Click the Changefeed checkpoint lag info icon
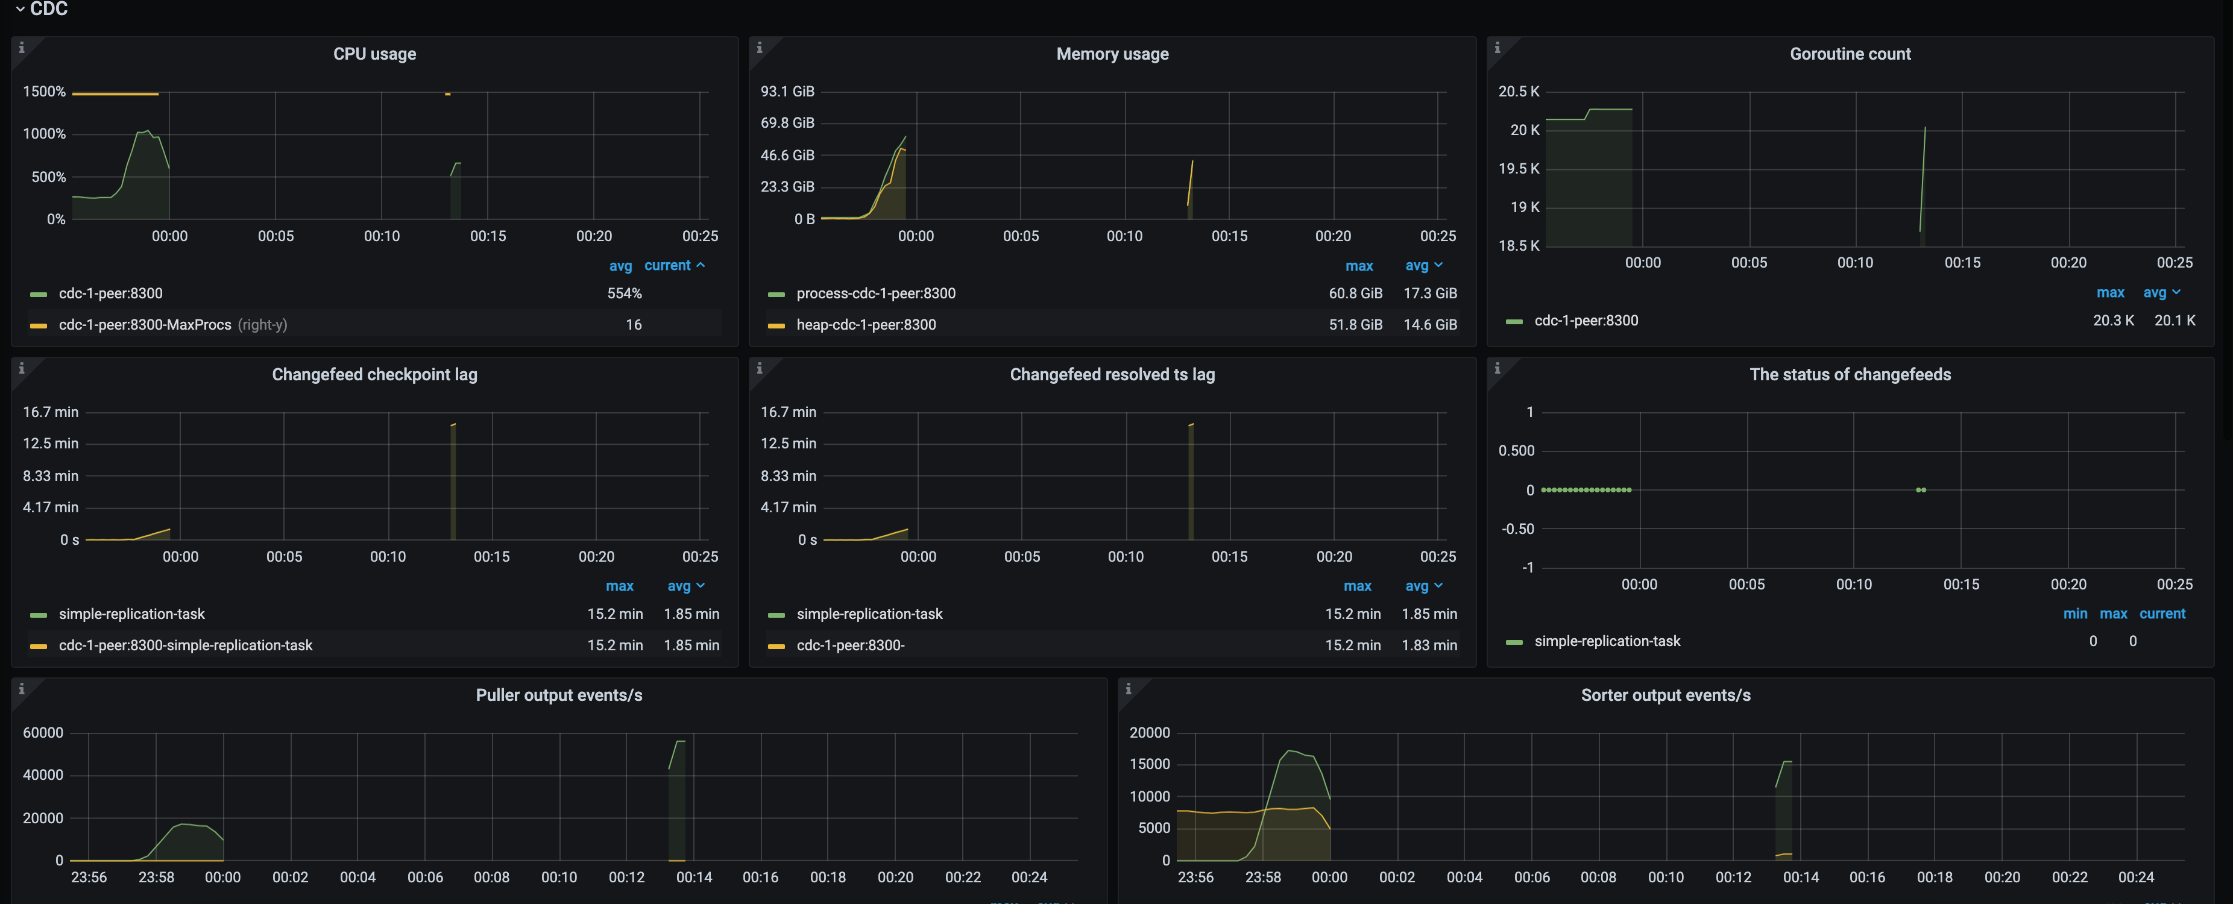 (x=22, y=369)
